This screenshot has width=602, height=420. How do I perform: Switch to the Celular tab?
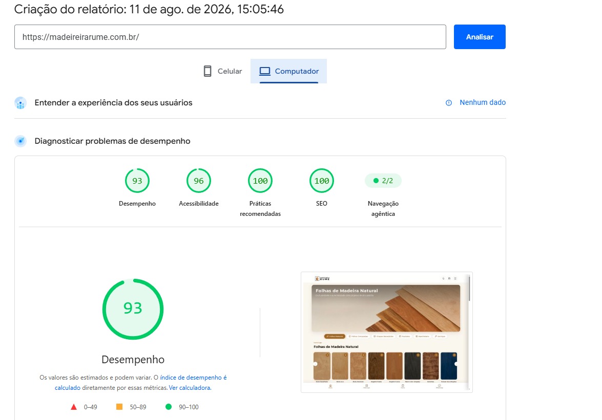[223, 71]
